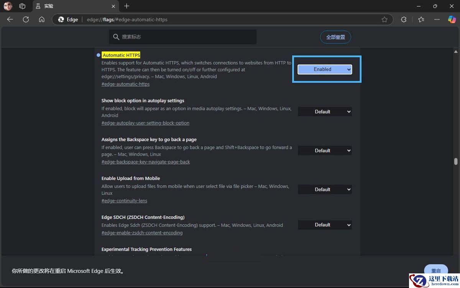
Task: Click Edge SDCH (ZSDCH Content-Encoding) title
Action: coord(143,217)
